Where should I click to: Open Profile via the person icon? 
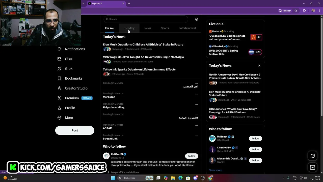tap(59, 108)
